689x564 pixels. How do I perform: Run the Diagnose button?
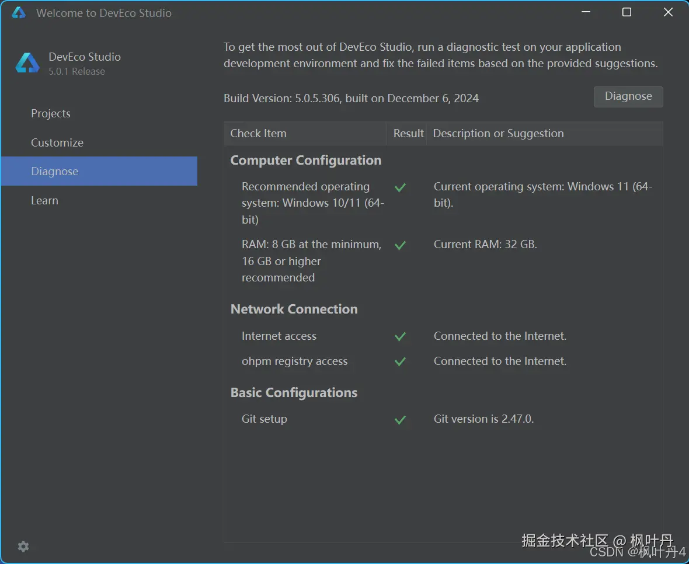(x=628, y=97)
